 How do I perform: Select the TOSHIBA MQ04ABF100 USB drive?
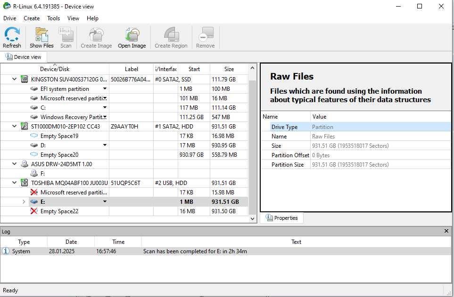point(69,183)
